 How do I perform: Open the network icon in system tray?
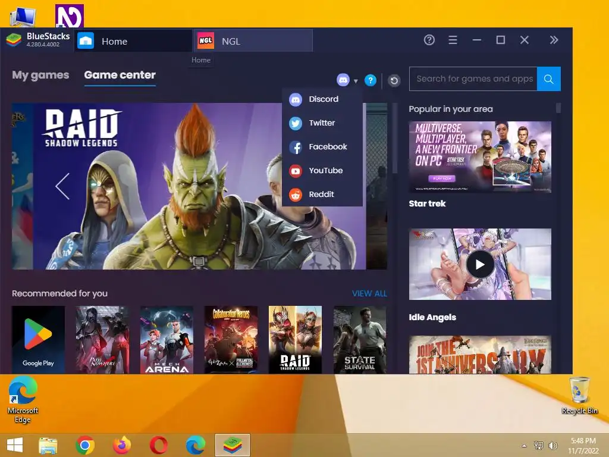pos(539,446)
